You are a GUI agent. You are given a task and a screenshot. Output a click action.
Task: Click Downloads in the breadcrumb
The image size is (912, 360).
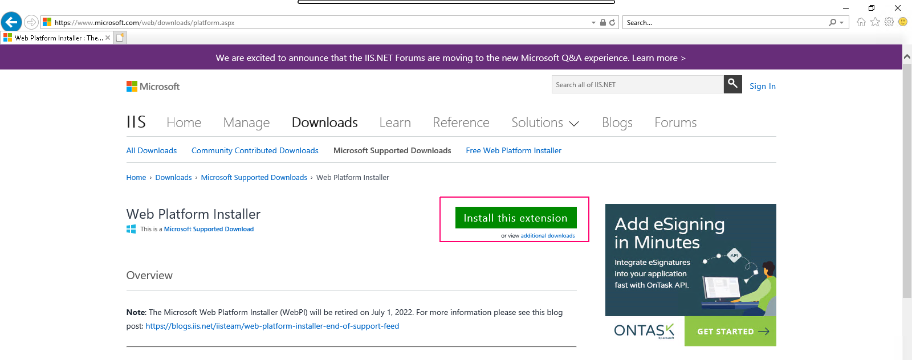[173, 177]
